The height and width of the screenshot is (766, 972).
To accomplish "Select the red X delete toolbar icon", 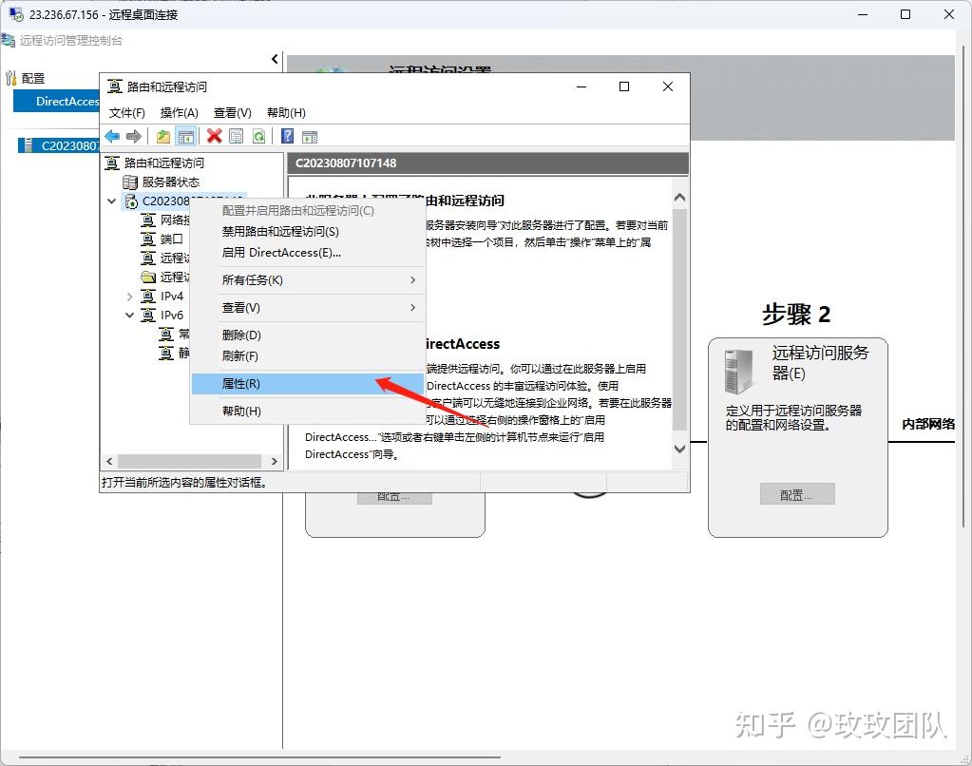I will (214, 136).
